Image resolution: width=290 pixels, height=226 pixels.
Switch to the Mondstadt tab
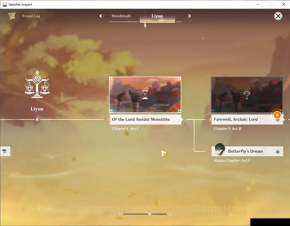(121, 16)
